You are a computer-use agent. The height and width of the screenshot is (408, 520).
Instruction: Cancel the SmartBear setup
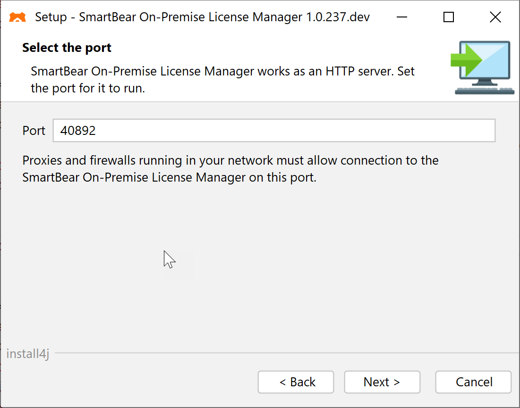pos(473,382)
